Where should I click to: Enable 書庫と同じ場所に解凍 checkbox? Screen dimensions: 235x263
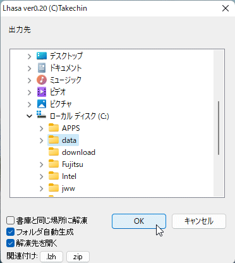pos(10,221)
